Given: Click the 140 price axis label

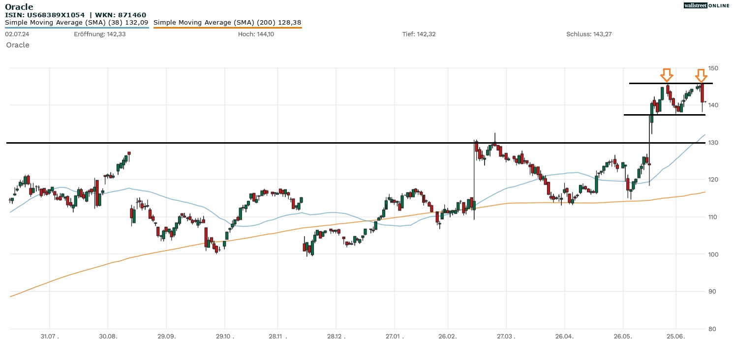Looking at the screenshot, I should tap(713, 105).
